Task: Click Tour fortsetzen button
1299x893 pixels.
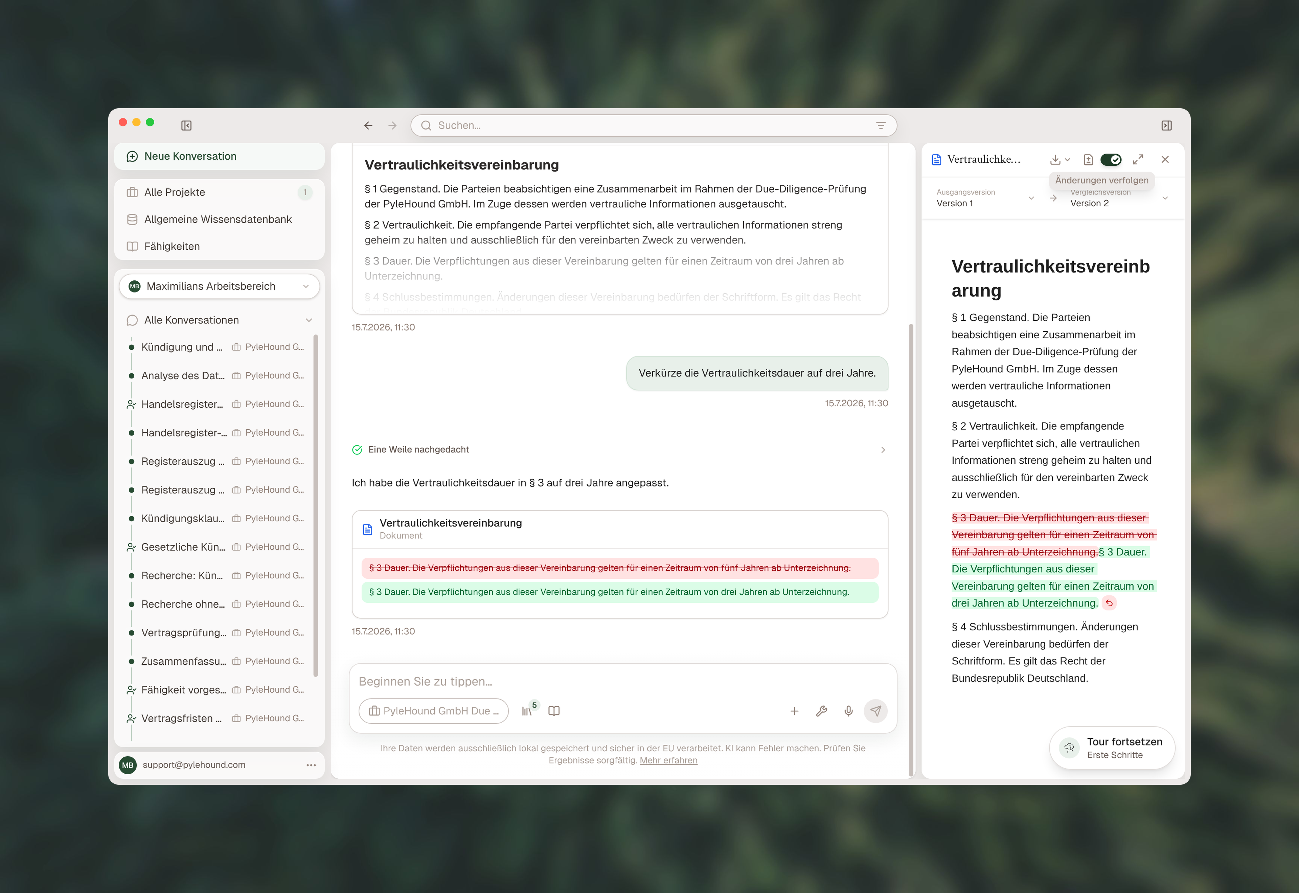Action: 1112,748
